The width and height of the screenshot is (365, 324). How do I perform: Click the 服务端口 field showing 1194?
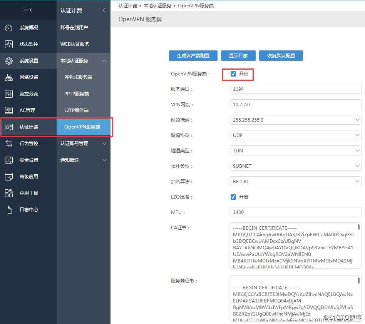[296, 89]
